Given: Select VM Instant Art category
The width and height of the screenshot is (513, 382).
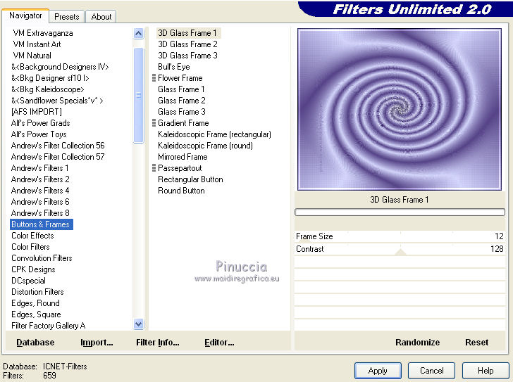Looking at the screenshot, I should pos(37,44).
